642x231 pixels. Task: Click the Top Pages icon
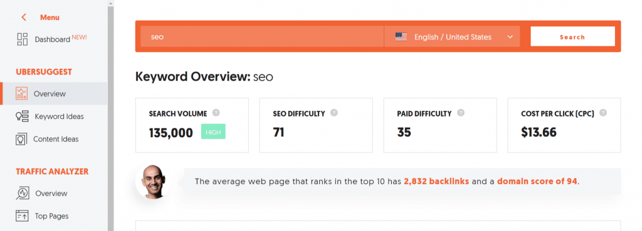(22, 216)
